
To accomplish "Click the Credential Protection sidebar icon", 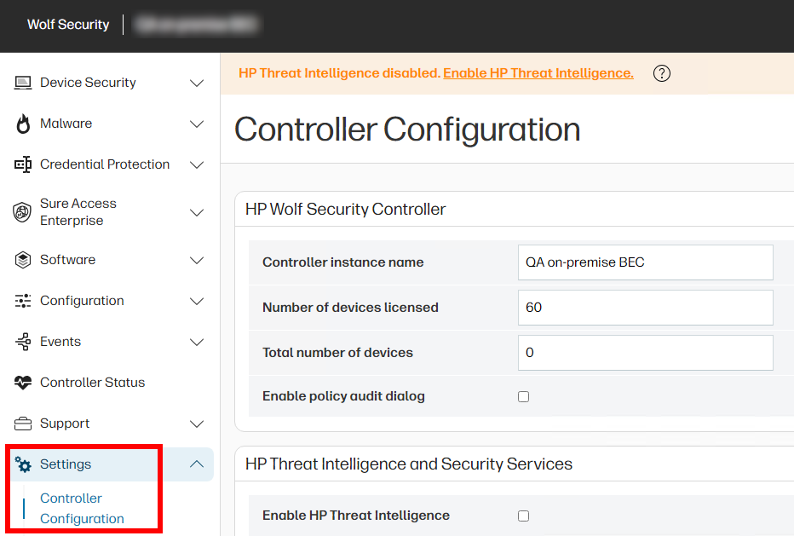I will (x=21, y=164).
